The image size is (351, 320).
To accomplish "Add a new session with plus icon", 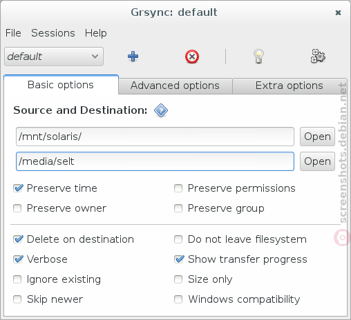I will pyautogui.click(x=133, y=57).
